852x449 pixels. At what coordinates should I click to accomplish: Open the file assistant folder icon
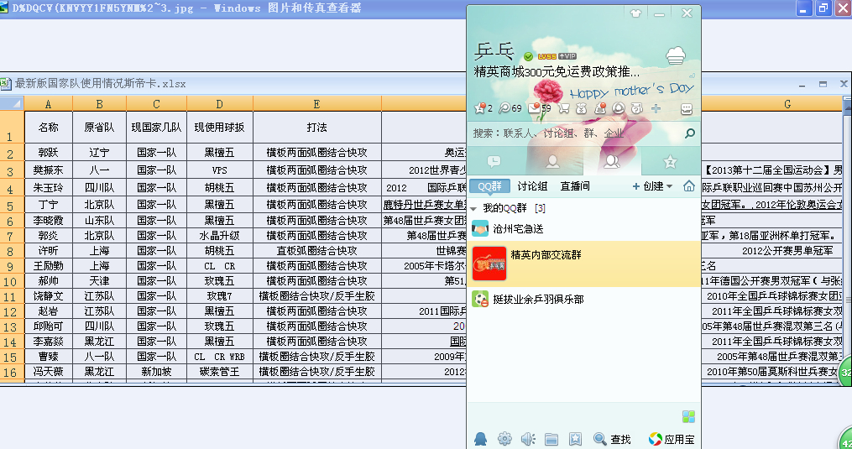pyautogui.click(x=551, y=439)
